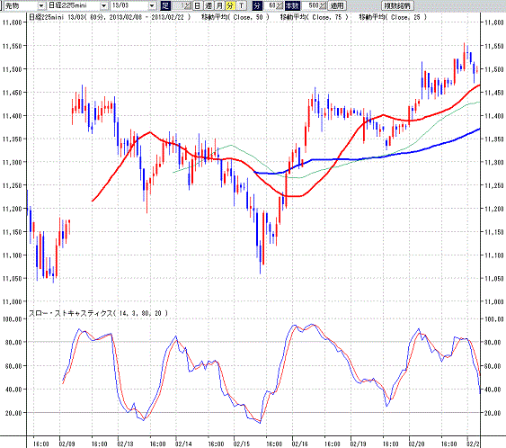Image resolution: width=506 pixels, height=448 pixels.
Task: Click the bar count stepper arrow
Action: pos(323,5)
